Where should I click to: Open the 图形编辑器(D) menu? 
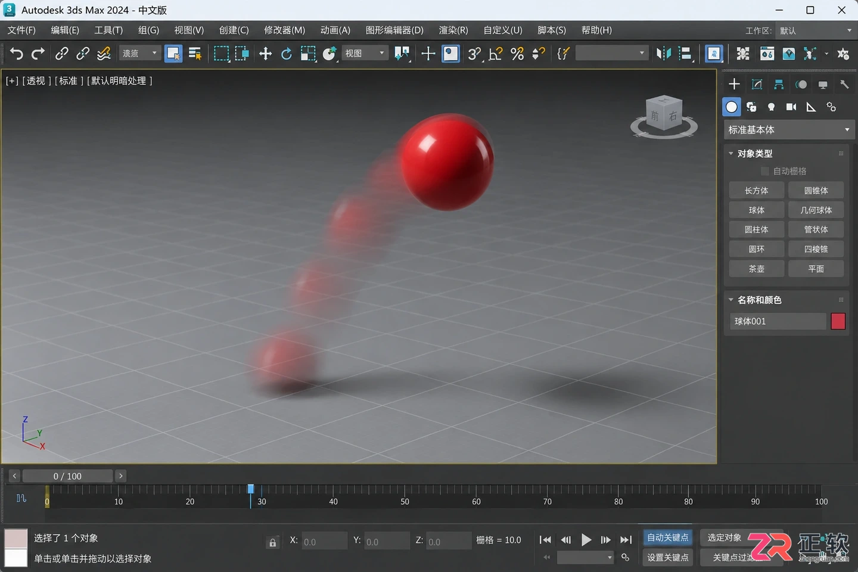(x=394, y=30)
